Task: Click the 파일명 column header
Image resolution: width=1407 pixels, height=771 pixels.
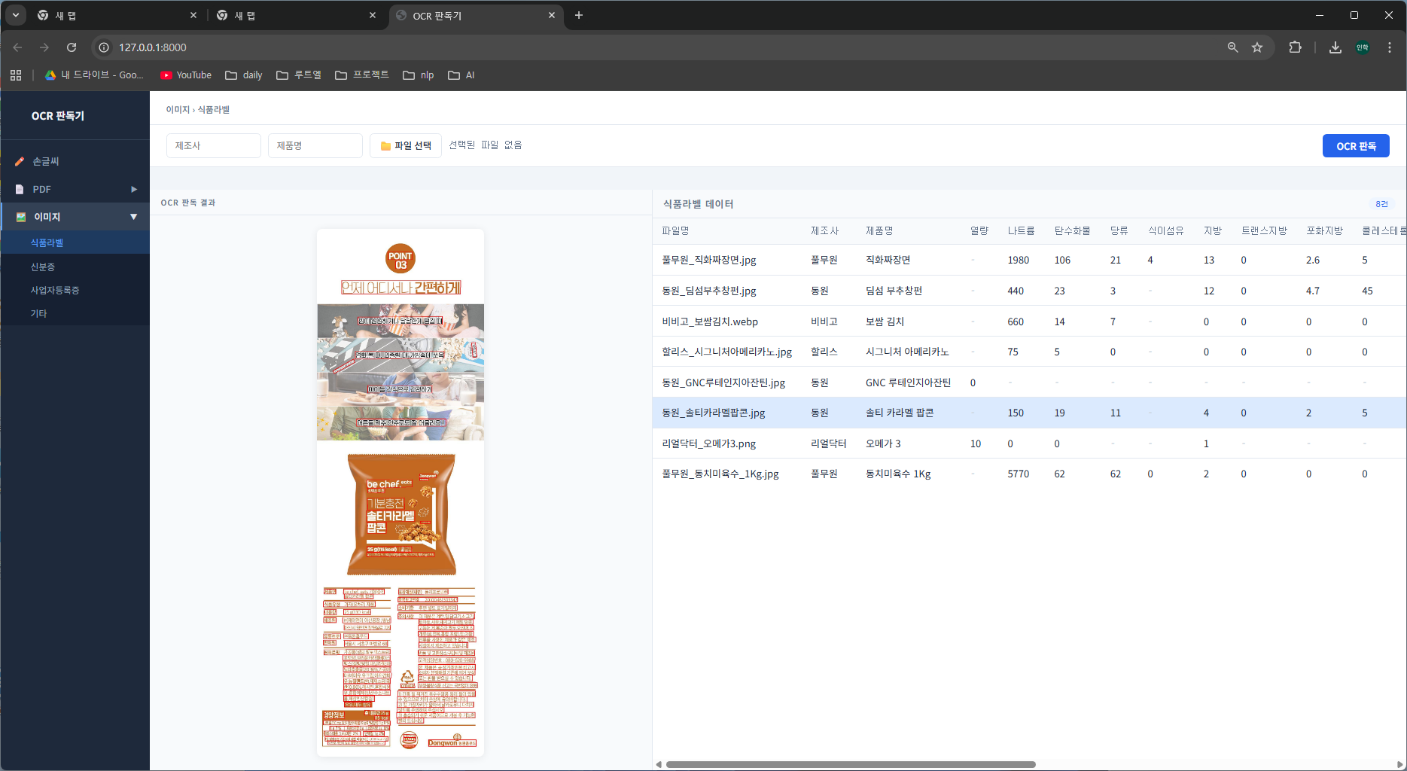Action: pyautogui.click(x=675, y=230)
